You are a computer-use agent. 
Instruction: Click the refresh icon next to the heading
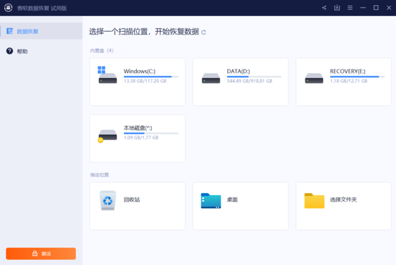click(203, 32)
